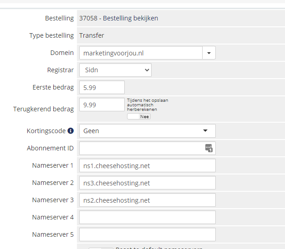The height and width of the screenshot is (249, 285).
Task: Click the password manager icon in Abonnement ID
Action: point(209,148)
